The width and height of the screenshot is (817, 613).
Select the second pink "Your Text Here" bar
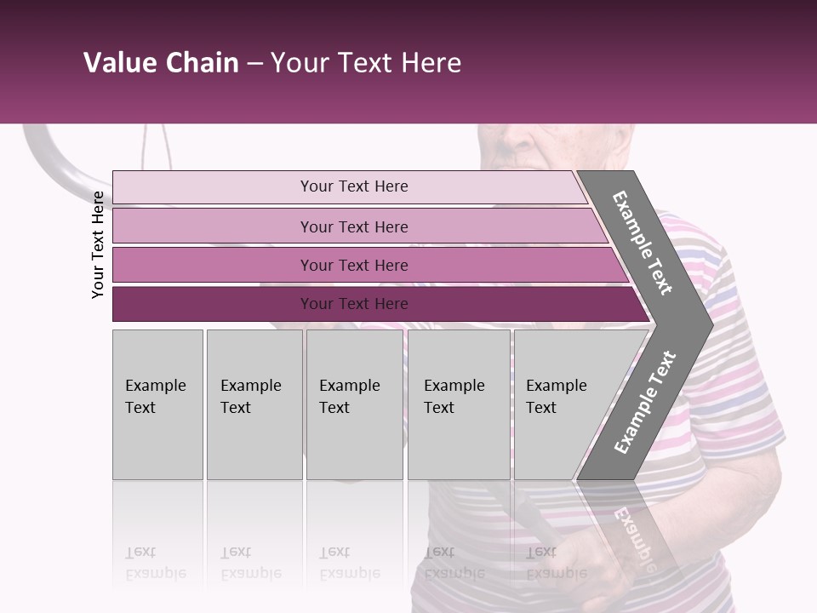[x=354, y=226]
